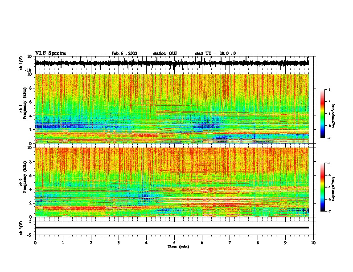Click the '-3' value atop ch.1 color bar
The image size is (353, 272).
(x=329, y=90)
